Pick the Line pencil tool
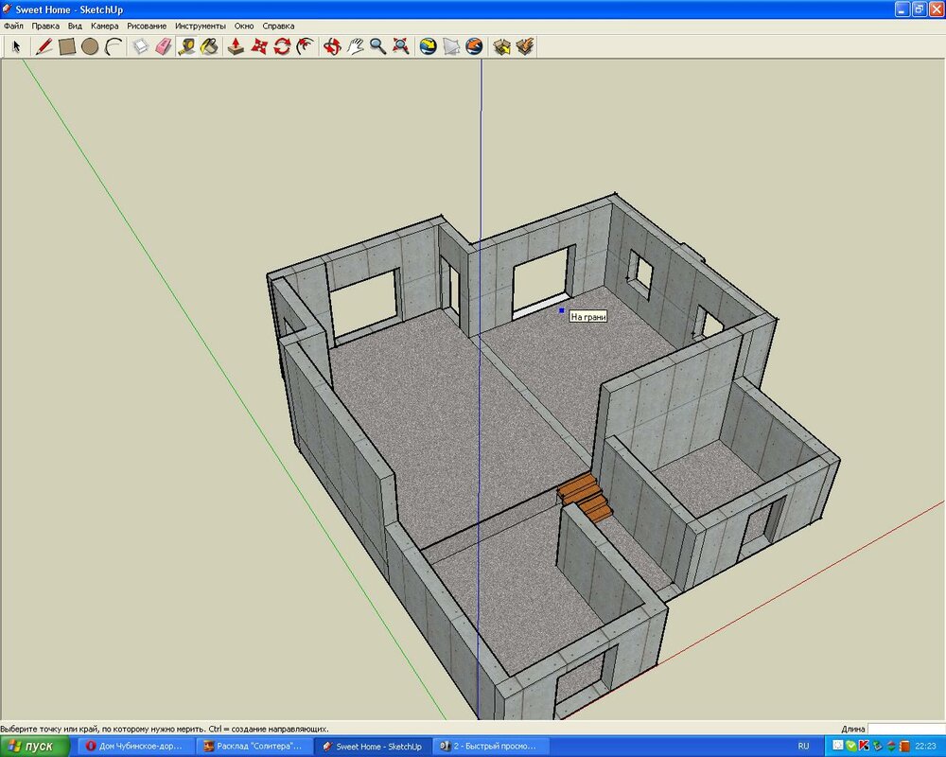 [x=43, y=46]
